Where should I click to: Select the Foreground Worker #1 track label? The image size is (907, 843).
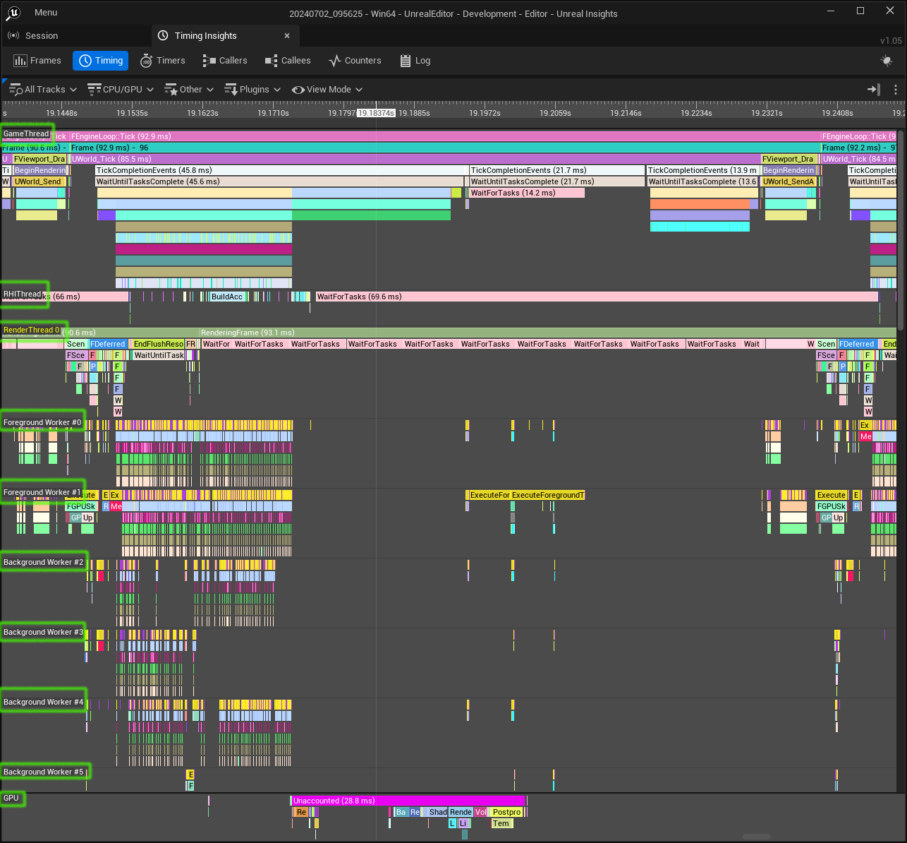[42, 492]
